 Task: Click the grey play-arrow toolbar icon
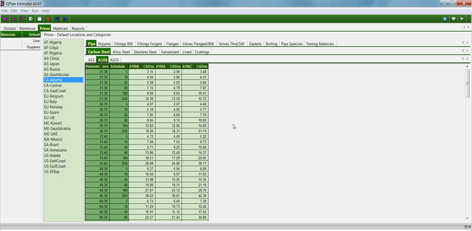coord(462,19)
